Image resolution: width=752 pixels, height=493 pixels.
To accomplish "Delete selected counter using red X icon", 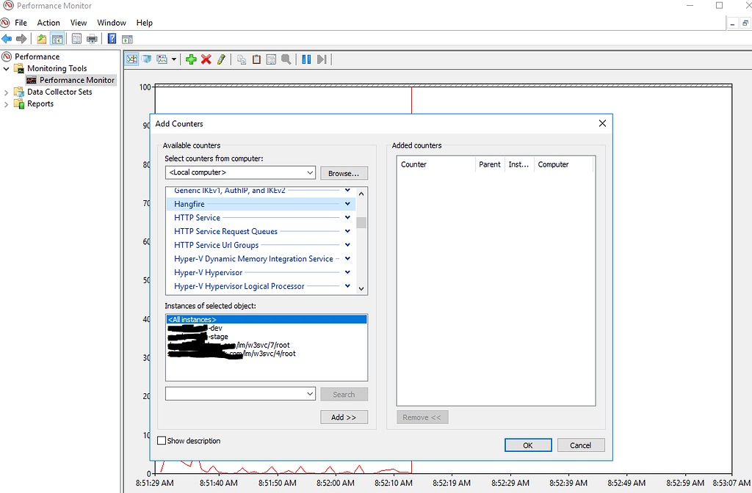I will tap(204, 59).
